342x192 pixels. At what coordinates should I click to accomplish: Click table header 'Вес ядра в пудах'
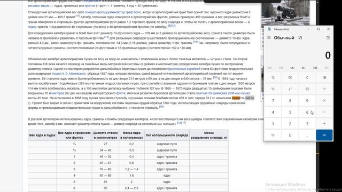click(x=42, y=135)
